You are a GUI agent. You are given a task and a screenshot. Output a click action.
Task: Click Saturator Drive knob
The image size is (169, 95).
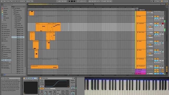point(42,83)
